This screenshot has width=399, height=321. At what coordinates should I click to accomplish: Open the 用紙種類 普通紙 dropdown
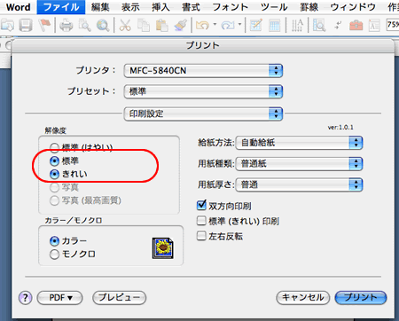(299, 164)
